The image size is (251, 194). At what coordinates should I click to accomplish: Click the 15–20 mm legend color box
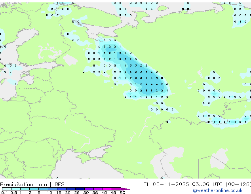pyautogui.click(x=62, y=189)
